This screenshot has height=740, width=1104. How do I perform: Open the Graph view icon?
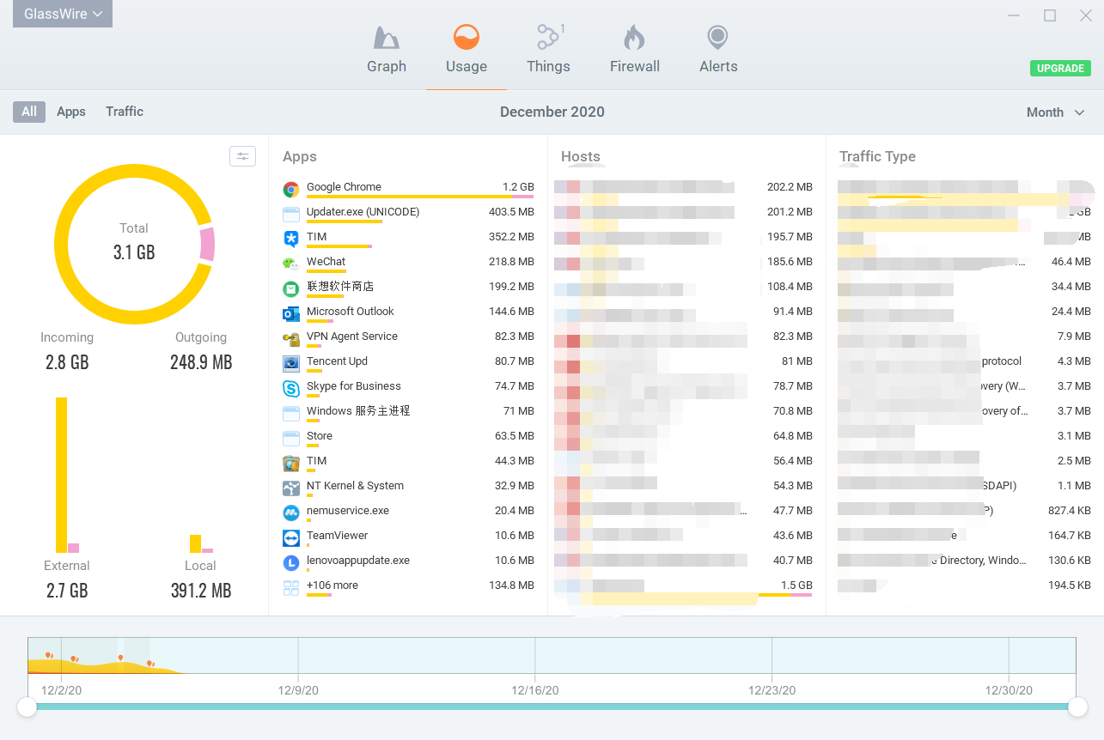tap(386, 39)
